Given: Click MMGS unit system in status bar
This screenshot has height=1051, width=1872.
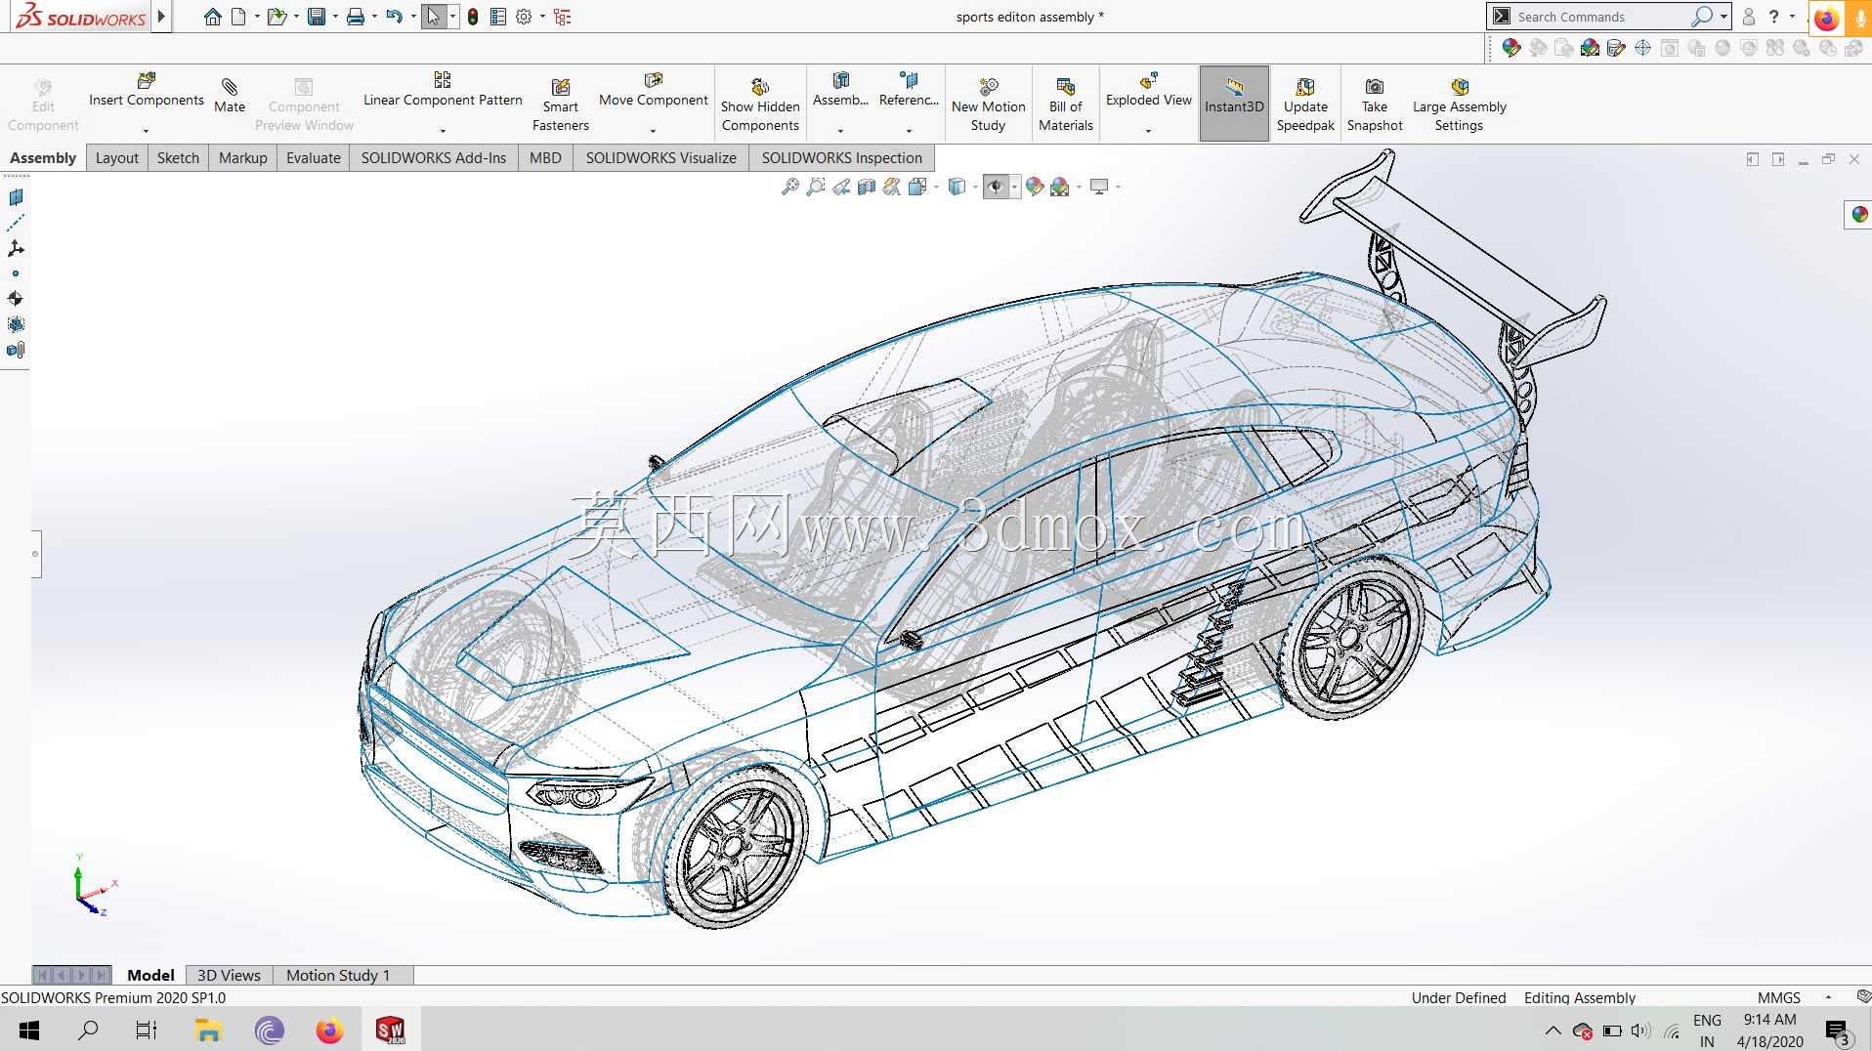Looking at the screenshot, I should 1778,997.
